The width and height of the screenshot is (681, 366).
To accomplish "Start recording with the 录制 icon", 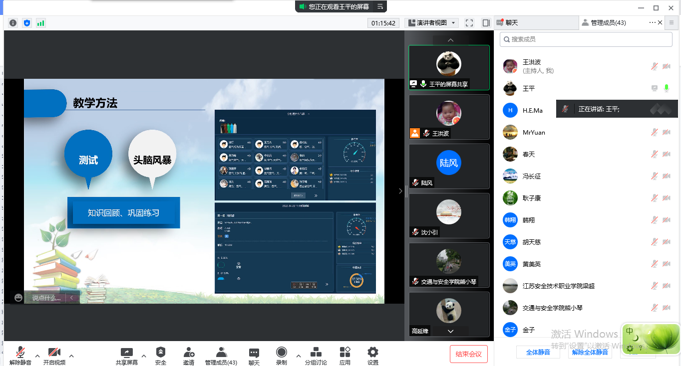I will [282, 353].
